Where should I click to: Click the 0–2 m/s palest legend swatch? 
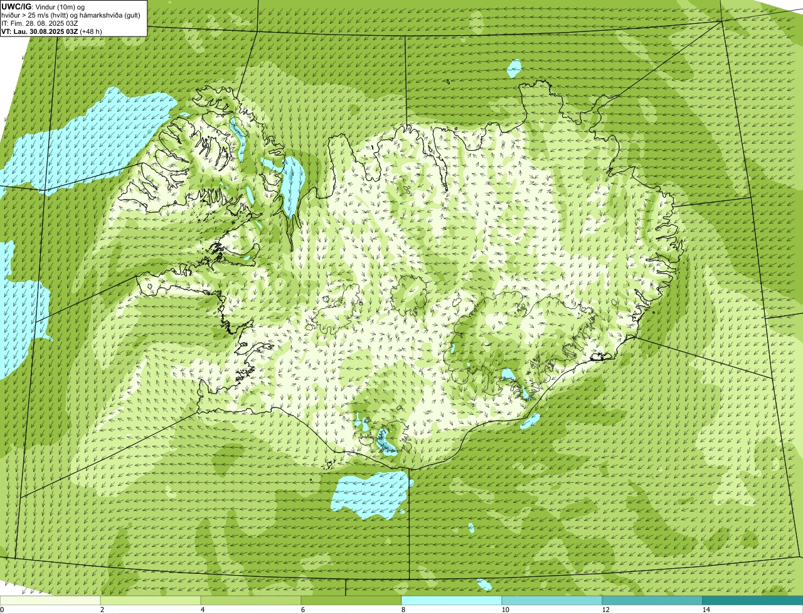(x=50, y=600)
